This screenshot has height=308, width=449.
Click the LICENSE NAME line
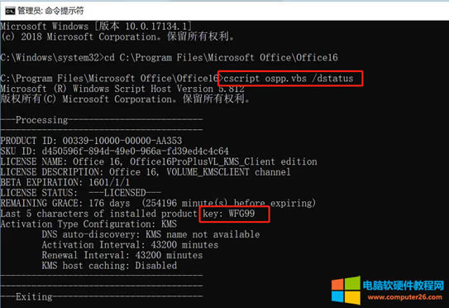click(x=159, y=161)
